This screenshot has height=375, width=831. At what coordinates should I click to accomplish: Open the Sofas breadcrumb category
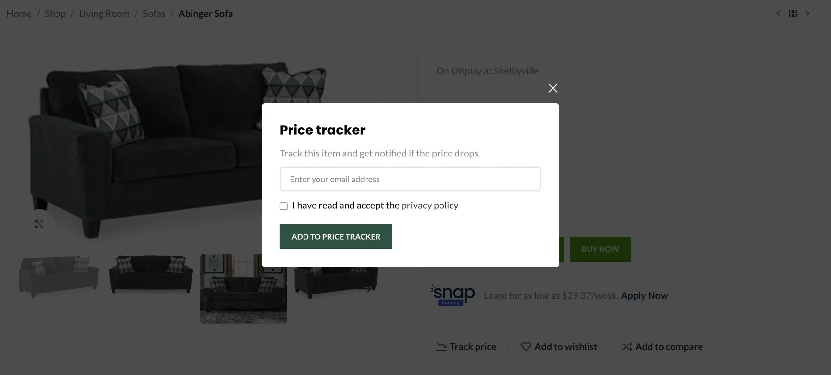coord(154,14)
